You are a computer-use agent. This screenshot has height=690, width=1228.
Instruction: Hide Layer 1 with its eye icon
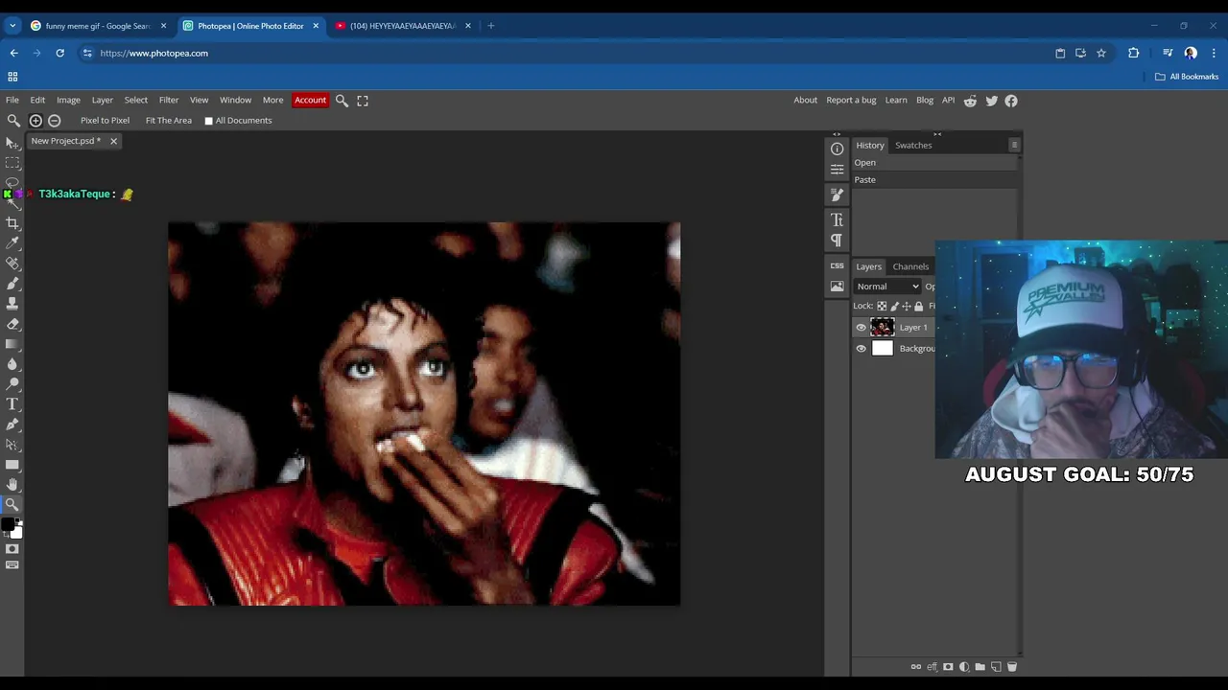(861, 328)
